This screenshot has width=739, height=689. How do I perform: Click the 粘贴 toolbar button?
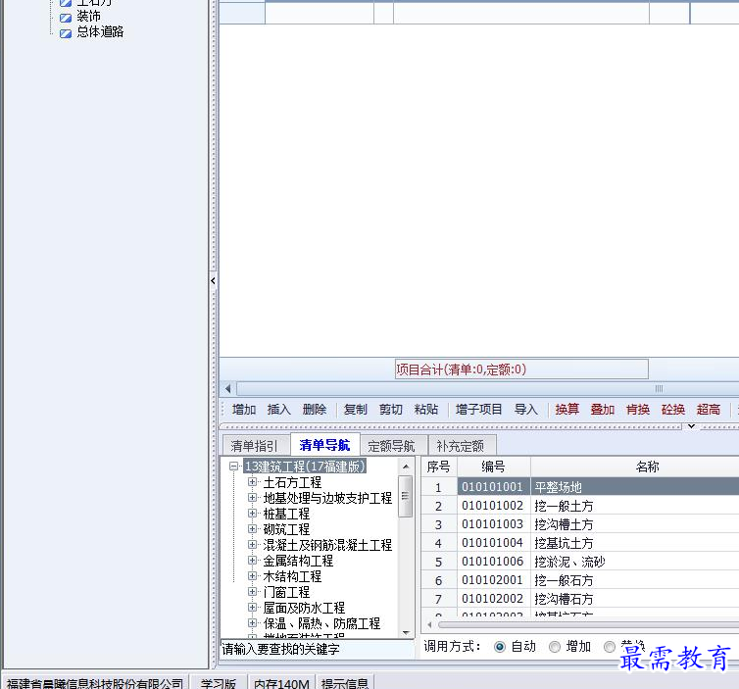click(x=426, y=409)
